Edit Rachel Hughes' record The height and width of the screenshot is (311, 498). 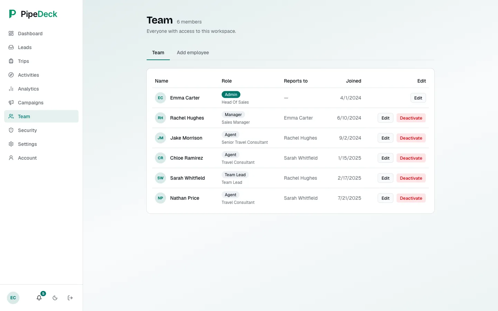(385, 118)
